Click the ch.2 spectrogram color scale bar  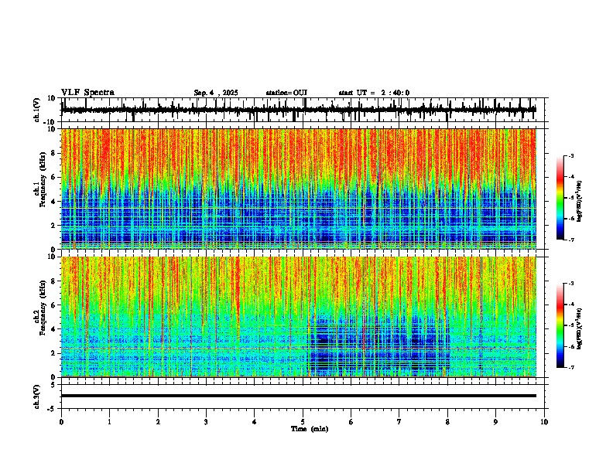(x=560, y=325)
